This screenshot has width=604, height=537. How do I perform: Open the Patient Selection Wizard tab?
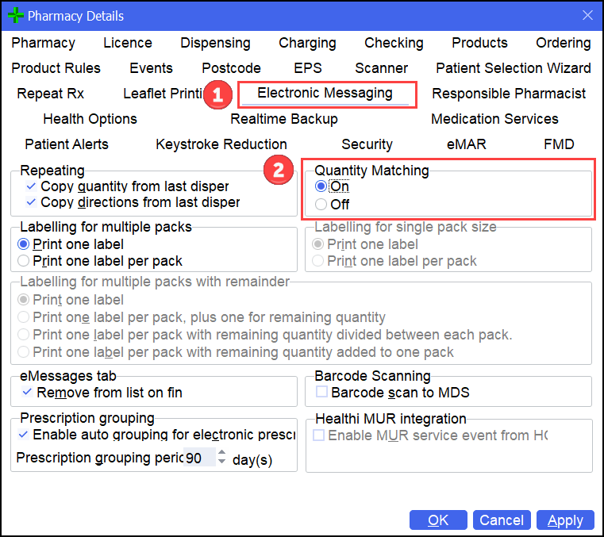tap(513, 68)
